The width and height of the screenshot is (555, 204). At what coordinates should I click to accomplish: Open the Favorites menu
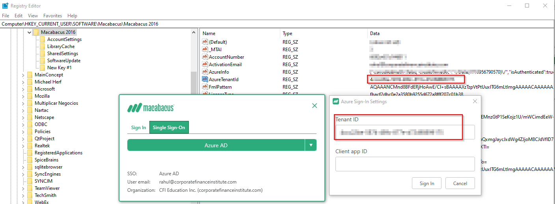pyautogui.click(x=52, y=16)
